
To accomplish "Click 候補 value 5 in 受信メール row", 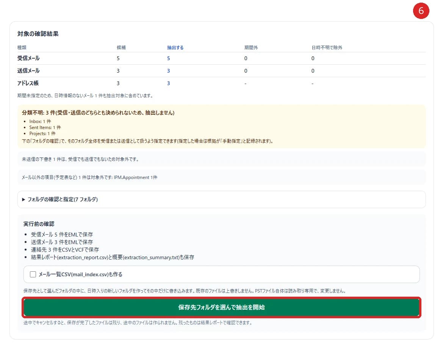I will pos(118,58).
